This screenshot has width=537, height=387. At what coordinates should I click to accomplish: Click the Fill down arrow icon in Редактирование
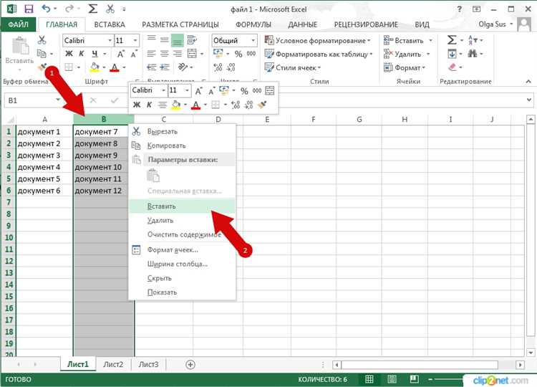tap(452, 54)
